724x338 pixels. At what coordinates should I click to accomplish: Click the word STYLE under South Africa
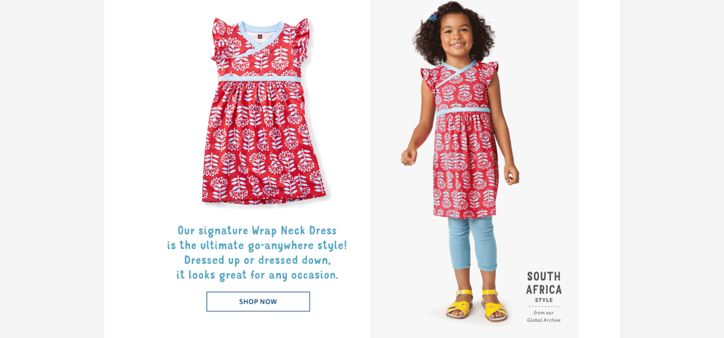click(544, 300)
